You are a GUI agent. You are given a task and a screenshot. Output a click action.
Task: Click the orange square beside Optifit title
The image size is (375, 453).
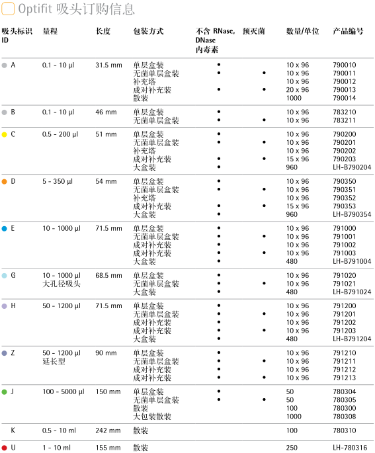(x=8, y=9)
